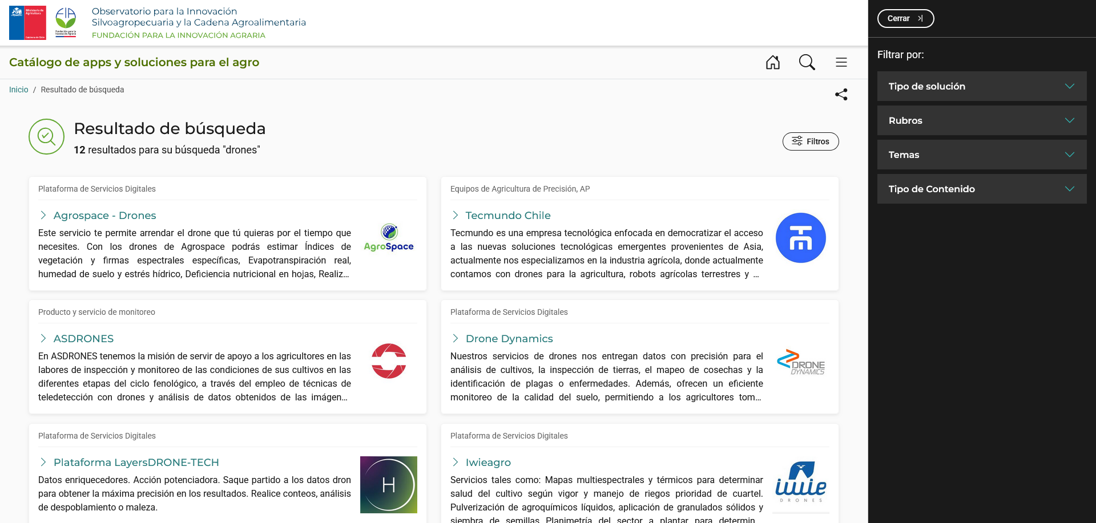Click the chevron beside Iwieagro
The image size is (1096, 523).
pos(456,462)
